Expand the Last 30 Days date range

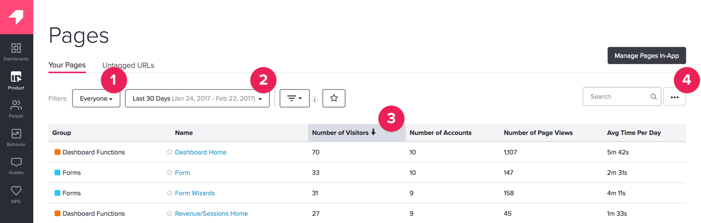coord(197,98)
